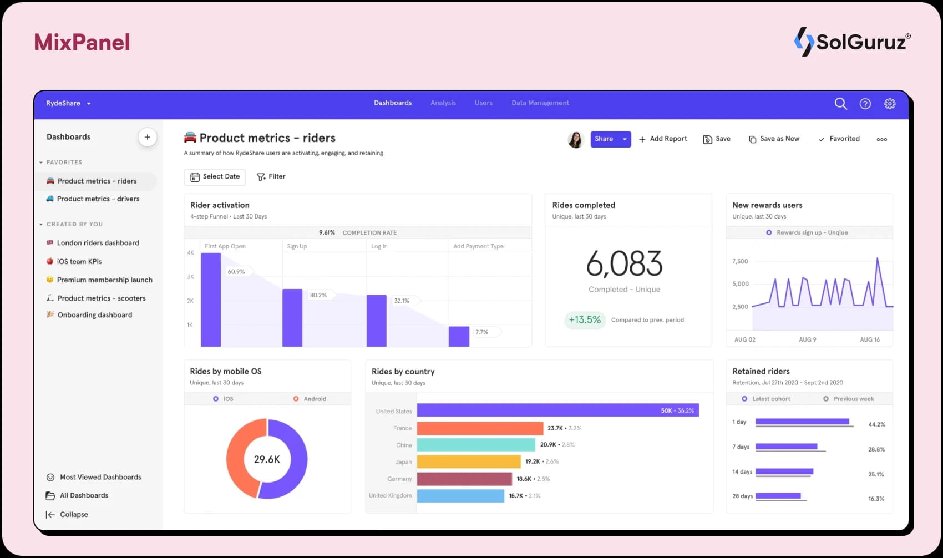Add a new dashboard with plus button
This screenshot has width=943, height=558.
pyautogui.click(x=148, y=137)
